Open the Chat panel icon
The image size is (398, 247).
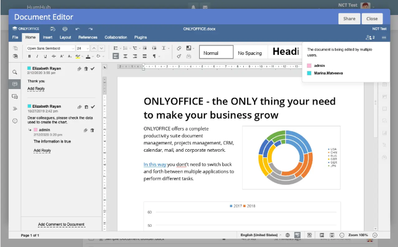(14, 96)
